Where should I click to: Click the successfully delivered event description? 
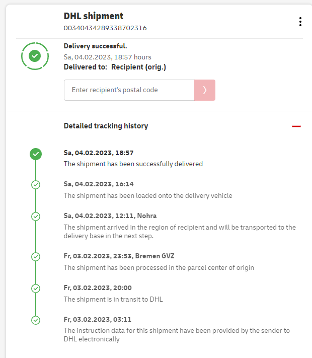133,164
